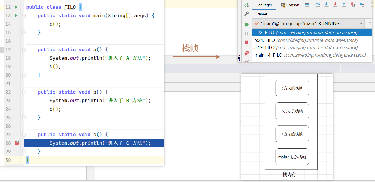The width and height of the screenshot is (375, 182).
Task: Select frame a:19, FILO
Action: pyautogui.click(x=312, y=47)
